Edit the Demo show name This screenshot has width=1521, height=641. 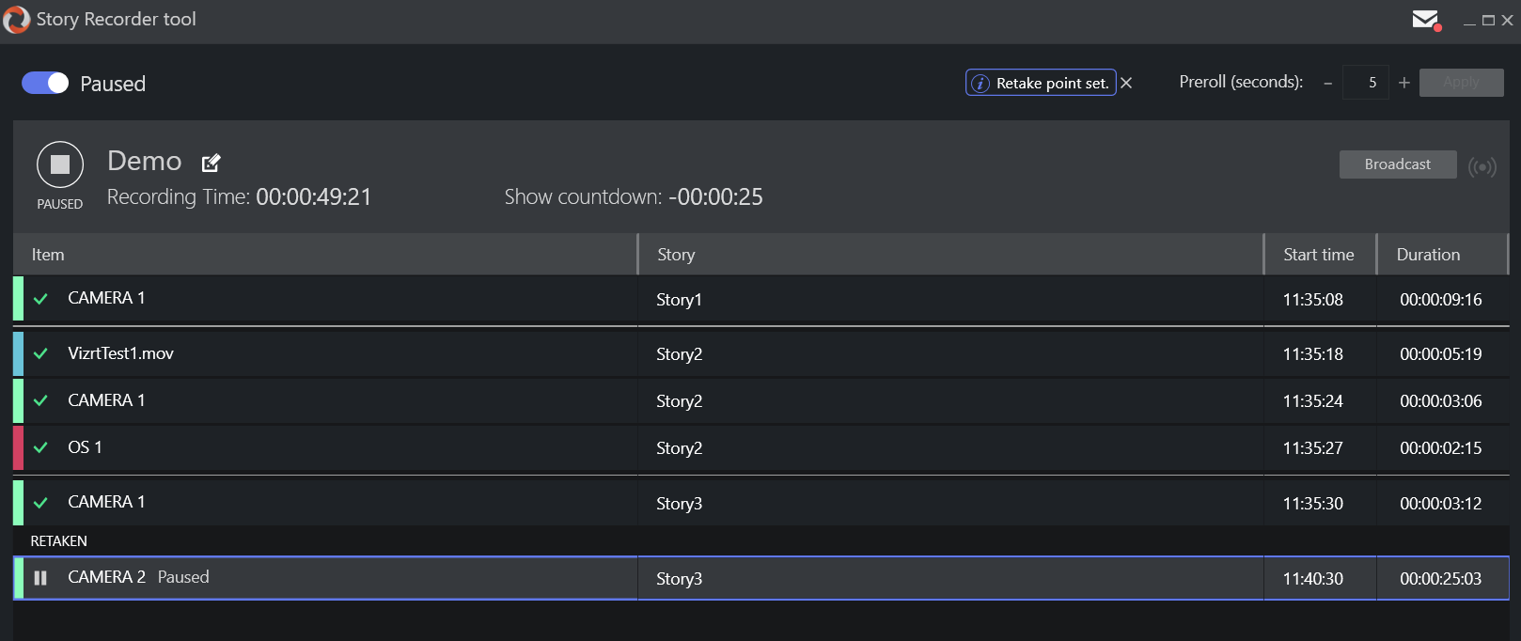(x=212, y=163)
